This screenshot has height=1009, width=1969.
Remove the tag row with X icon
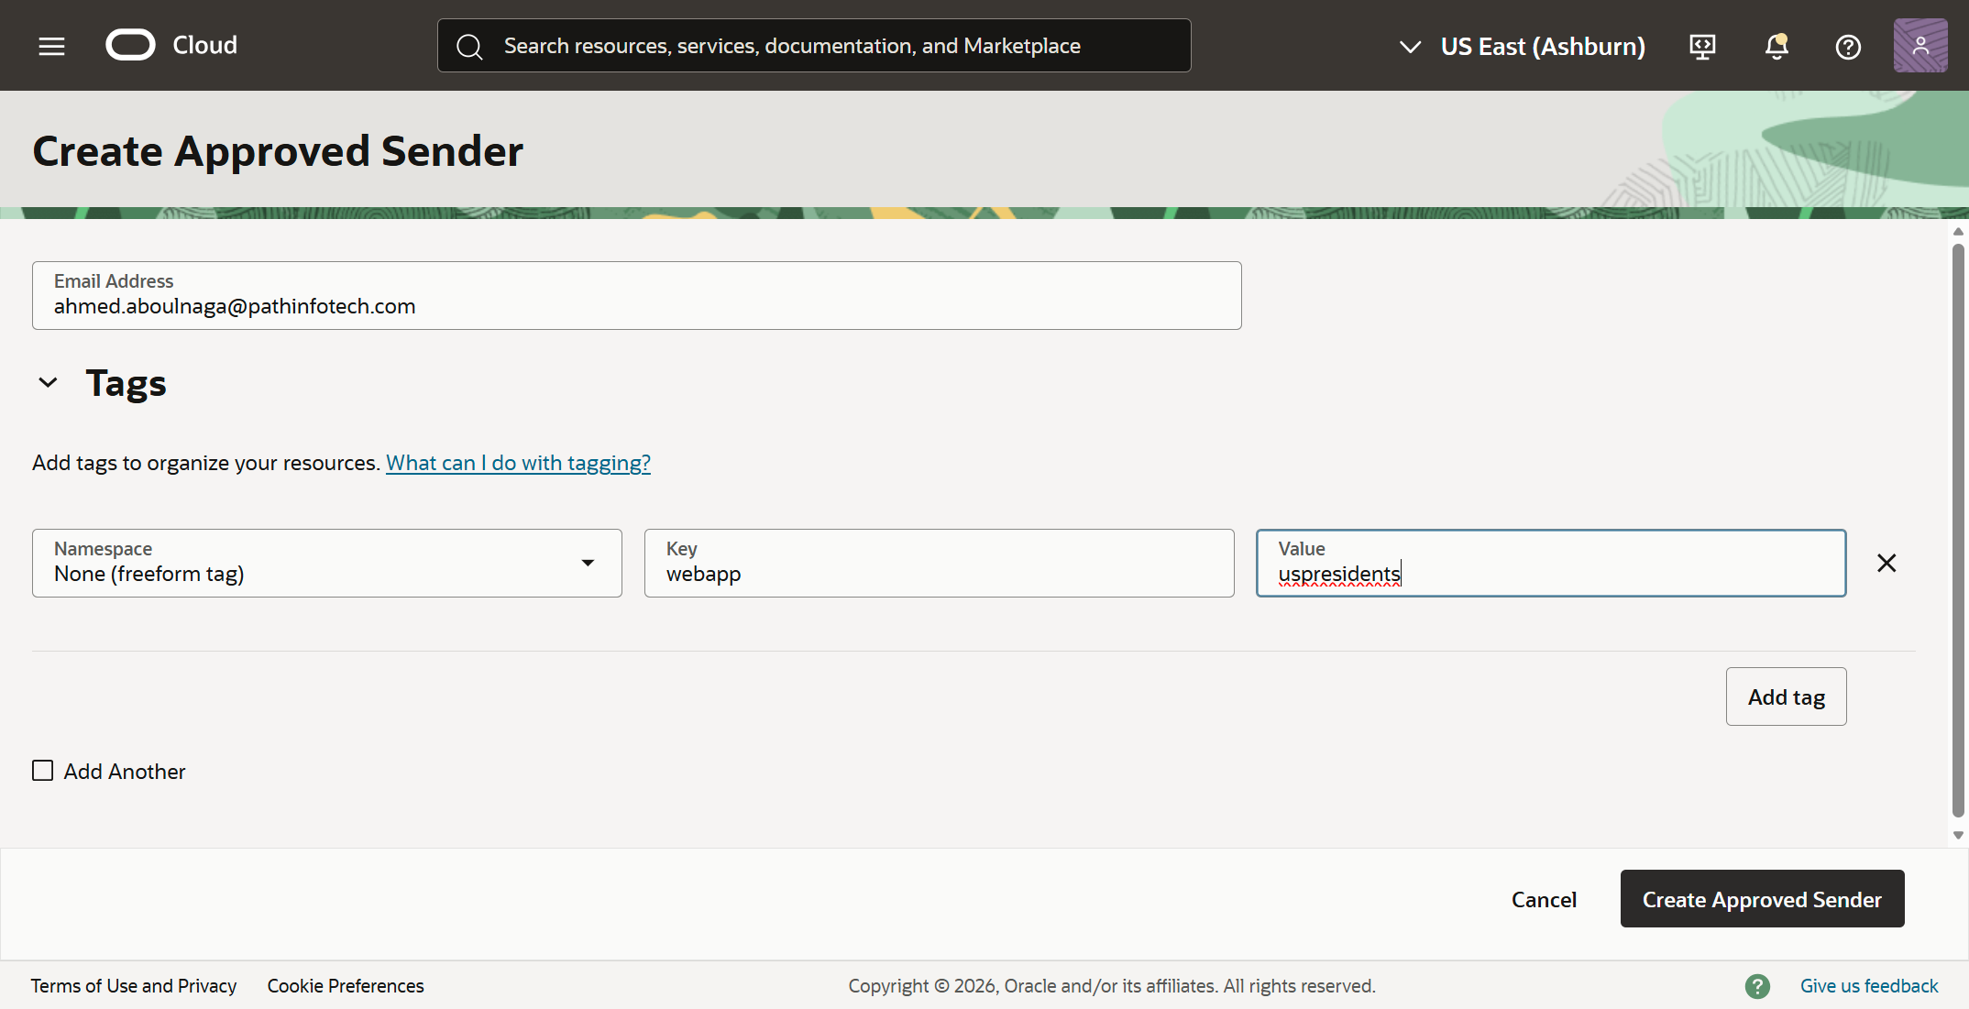point(1886,563)
